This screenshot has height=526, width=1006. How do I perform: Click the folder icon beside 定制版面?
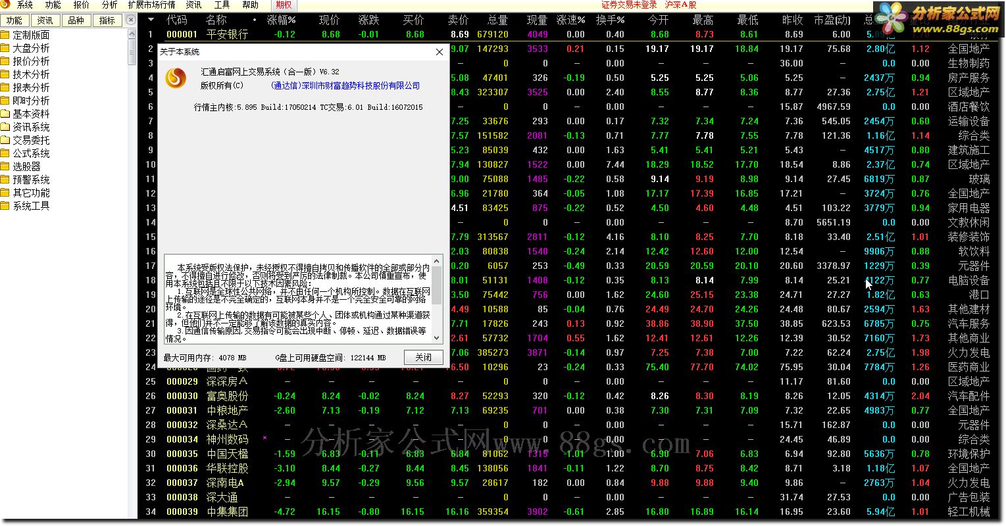point(5,35)
